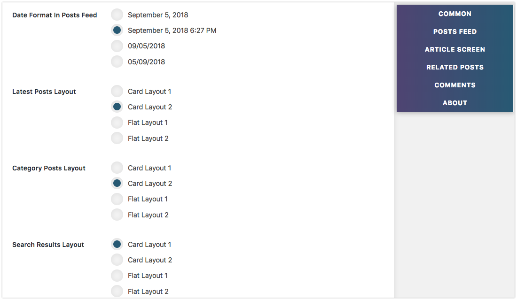Go to the Posts Feed section
517x300 pixels.
454,31
